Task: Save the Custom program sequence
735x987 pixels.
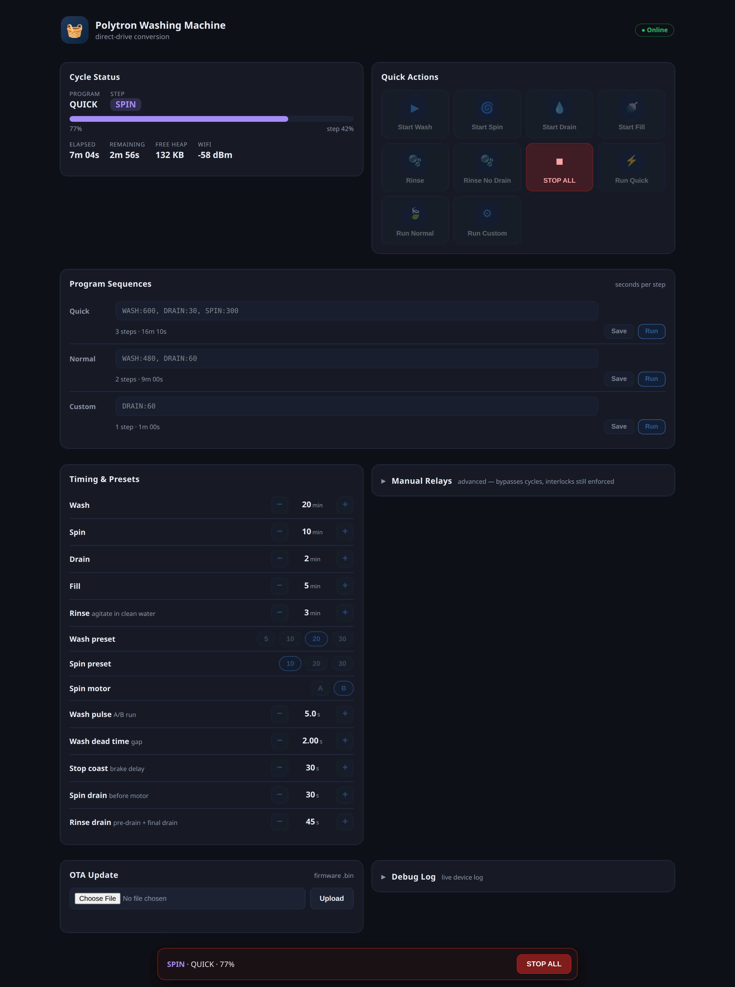Action: pyautogui.click(x=619, y=427)
